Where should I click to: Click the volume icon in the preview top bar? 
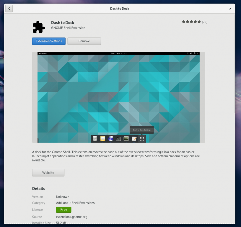click(x=191, y=53)
